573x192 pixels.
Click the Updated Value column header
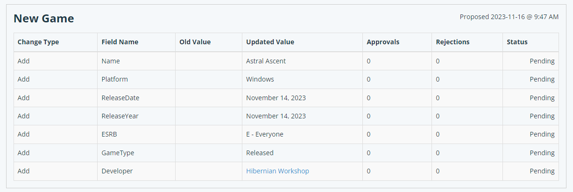[x=270, y=42]
